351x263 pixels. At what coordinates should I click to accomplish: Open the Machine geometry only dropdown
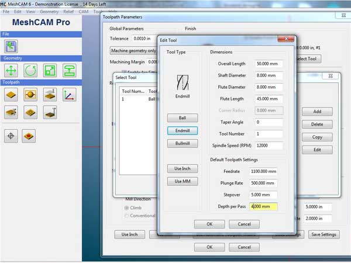pos(133,50)
